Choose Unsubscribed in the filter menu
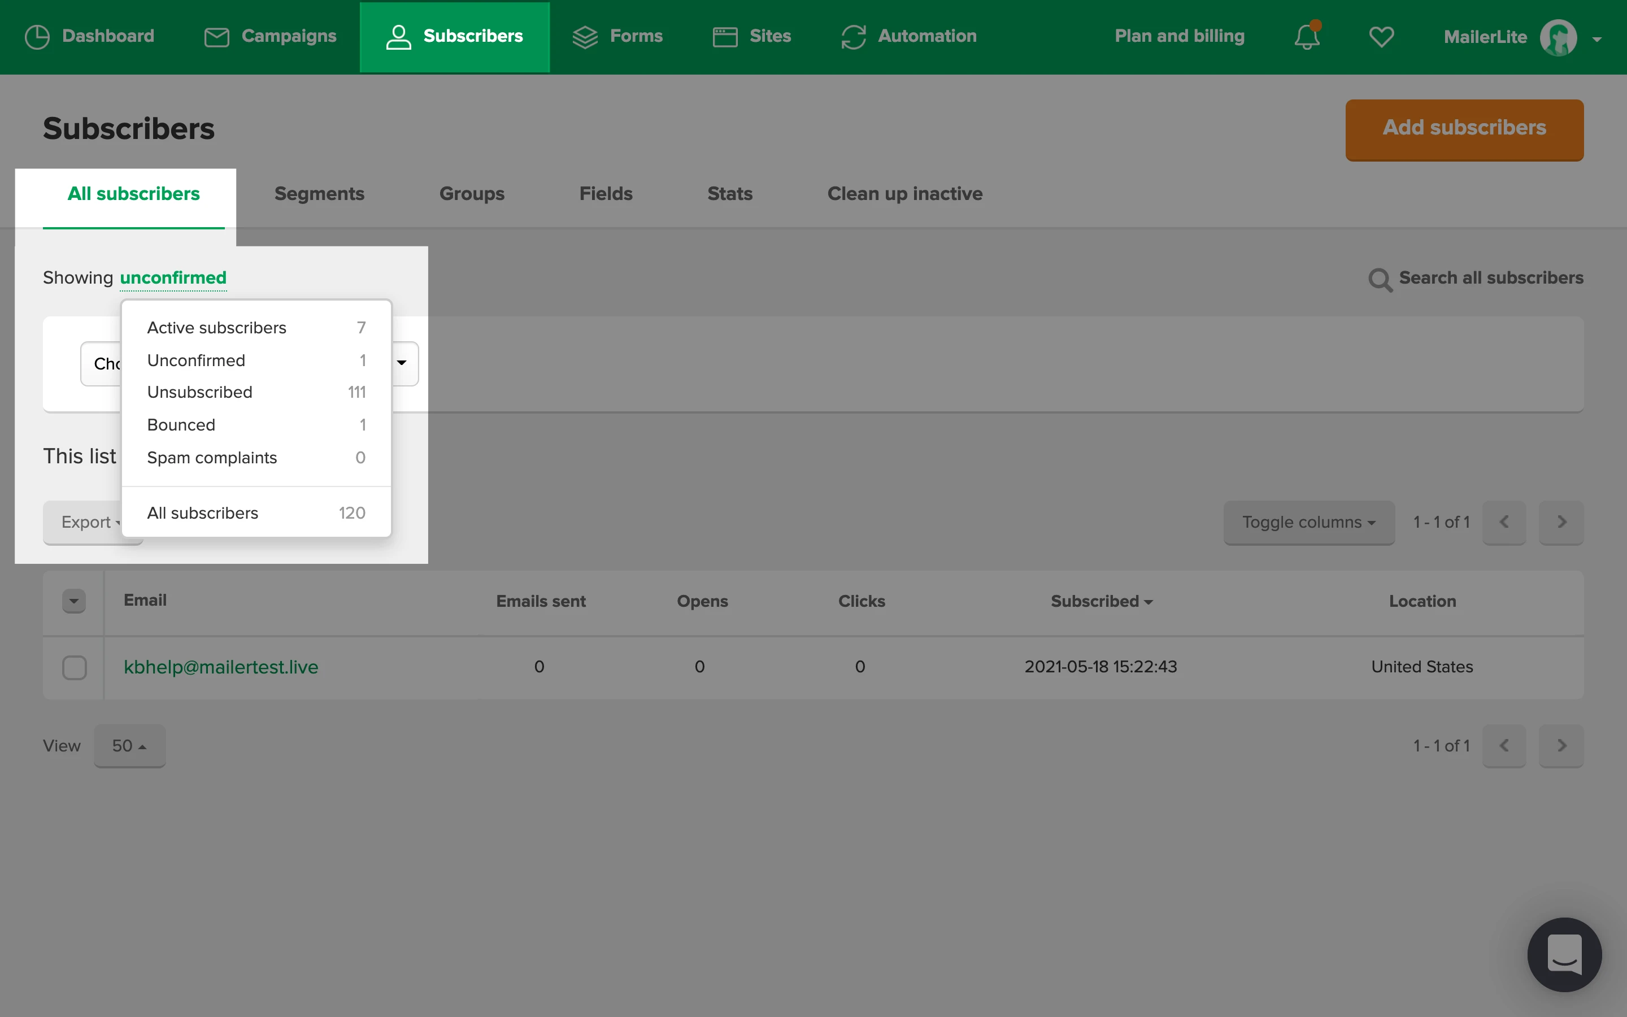The image size is (1627, 1017). coord(199,392)
